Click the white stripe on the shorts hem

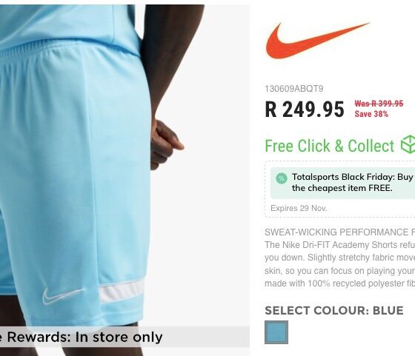tap(122, 292)
